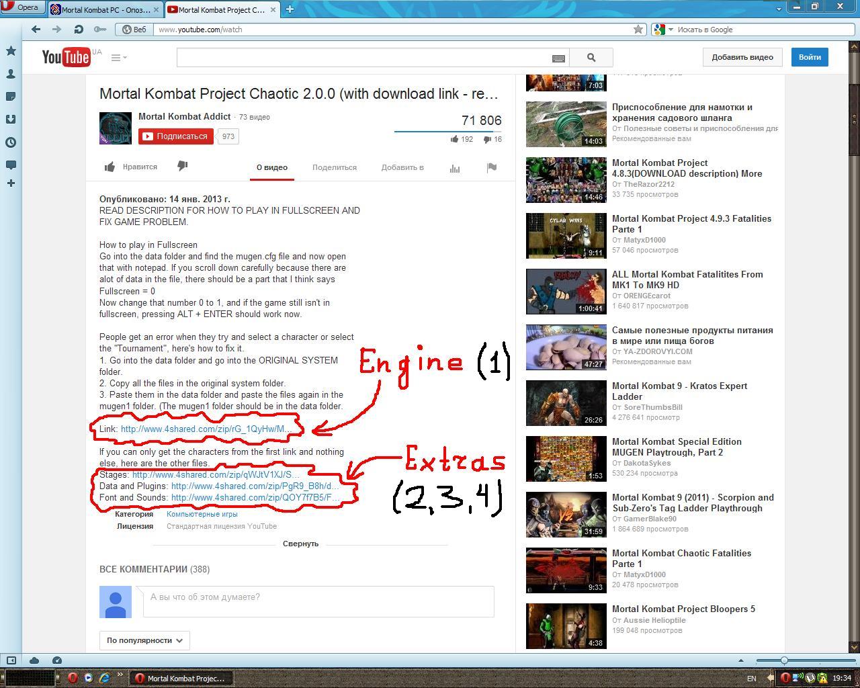Dislike the video with thumbs-down icon
Viewport: 860px width, 688px height.
(182, 166)
